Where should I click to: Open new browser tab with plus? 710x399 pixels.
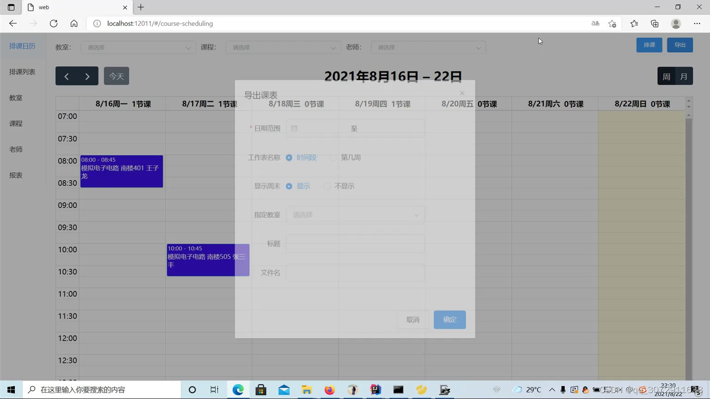141,7
